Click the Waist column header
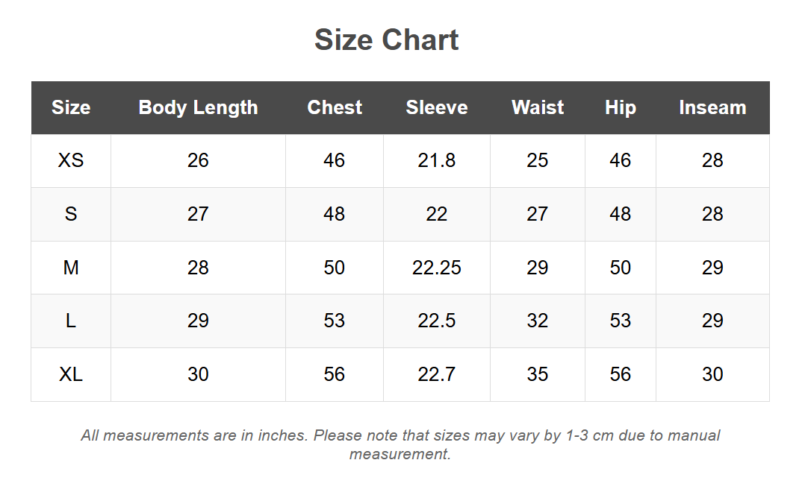Image resolution: width=808 pixels, height=501 pixels. (538, 107)
